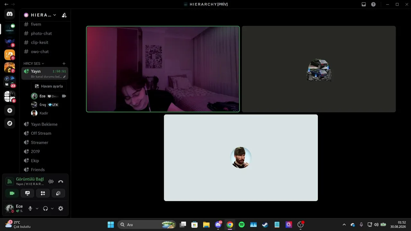Create a channel in HRCY SES category
This screenshot has height=231, width=411.
tap(64, 64)
